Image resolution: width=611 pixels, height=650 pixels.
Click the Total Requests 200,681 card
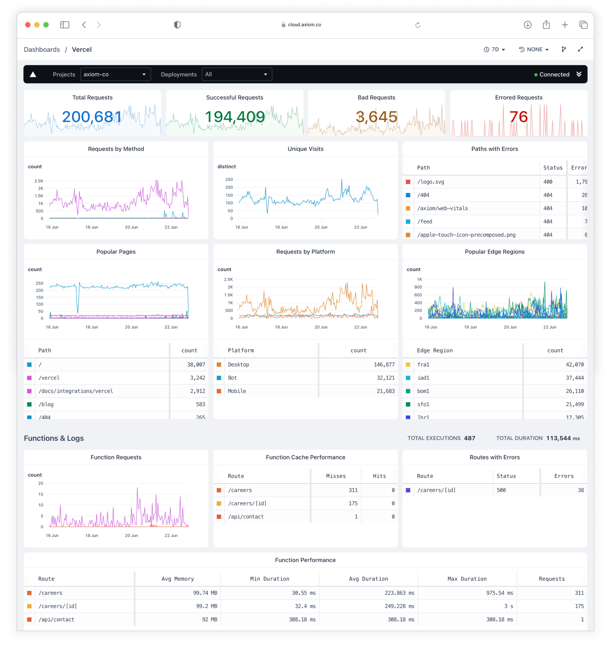tap(92, 113)
